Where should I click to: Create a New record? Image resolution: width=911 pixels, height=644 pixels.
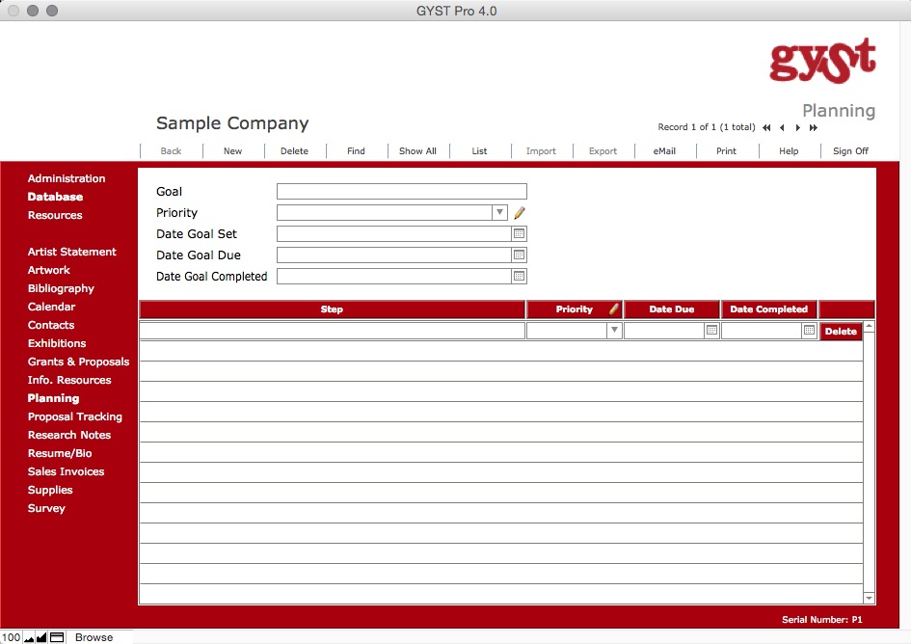pos(233,151)
